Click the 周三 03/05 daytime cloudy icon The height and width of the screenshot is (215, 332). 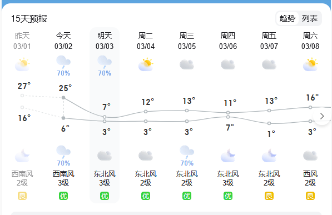(x=187, y=64)
